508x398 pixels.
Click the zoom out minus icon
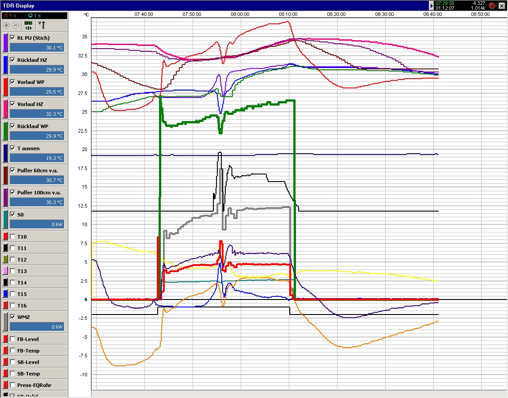[15, 25]
